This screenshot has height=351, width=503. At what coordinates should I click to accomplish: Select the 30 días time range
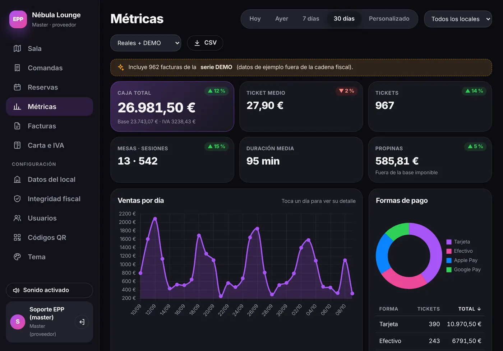point(344,19)
